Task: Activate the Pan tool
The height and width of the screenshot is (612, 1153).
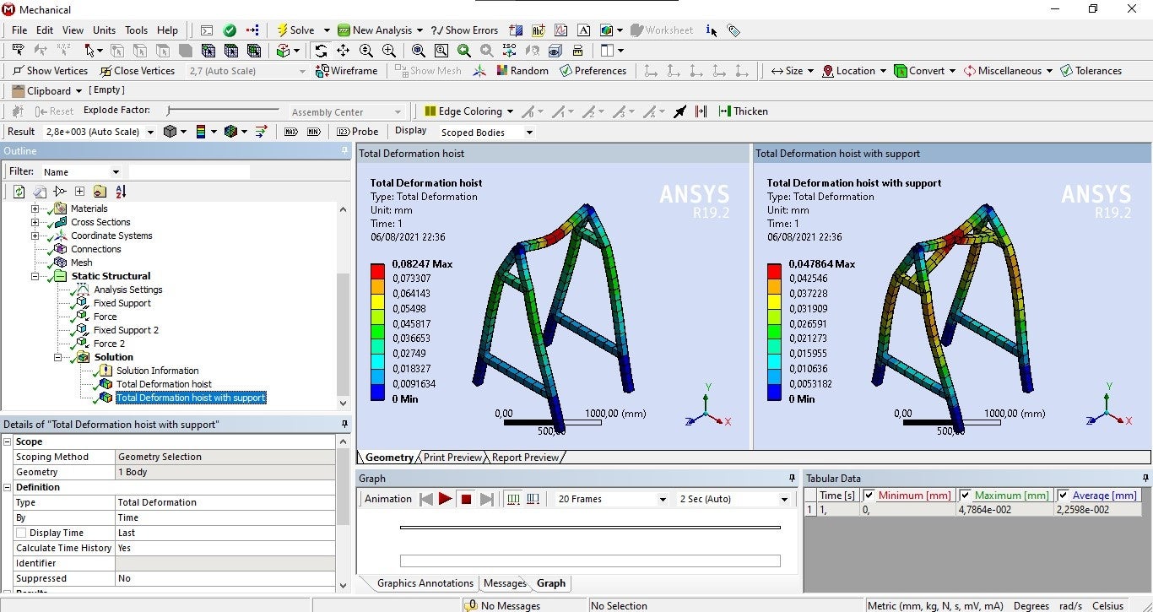Action: 344,51
